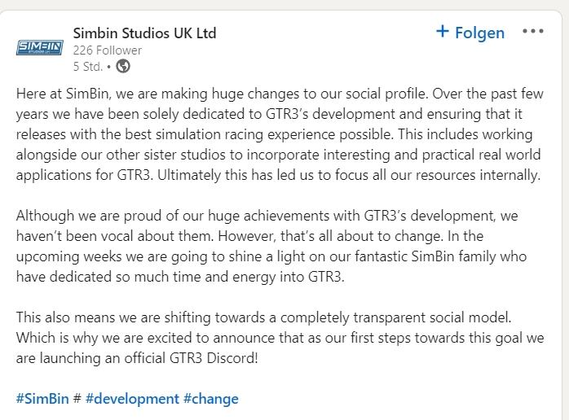Click the text "completely transparent social model"
This screenshot has height=420, width=569.
pyautogui.click(x=396, y=317)
